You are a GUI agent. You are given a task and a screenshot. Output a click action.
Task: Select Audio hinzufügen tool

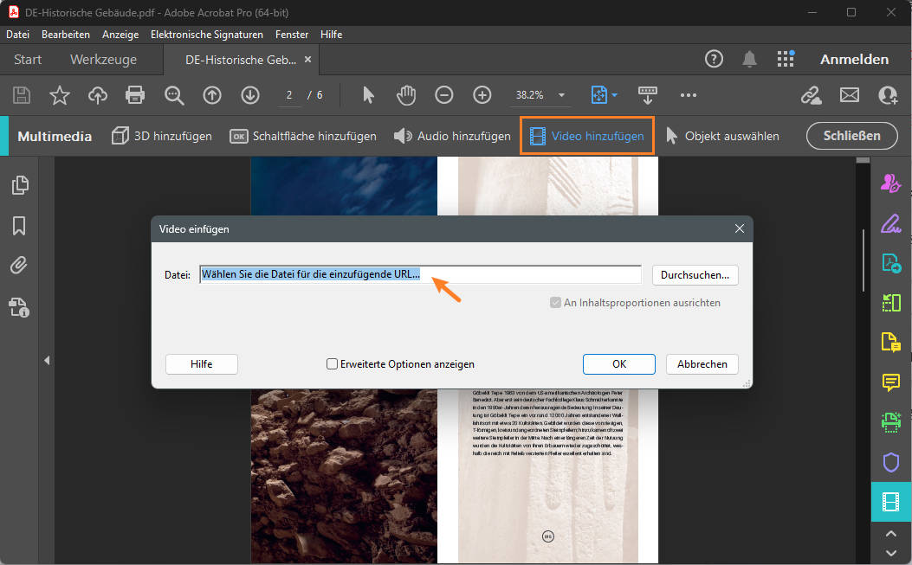(452, 136)
